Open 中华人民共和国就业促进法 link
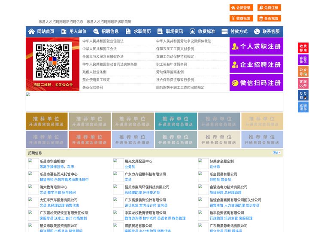Viewport: 309px width, 232px height. coord(103,41)
